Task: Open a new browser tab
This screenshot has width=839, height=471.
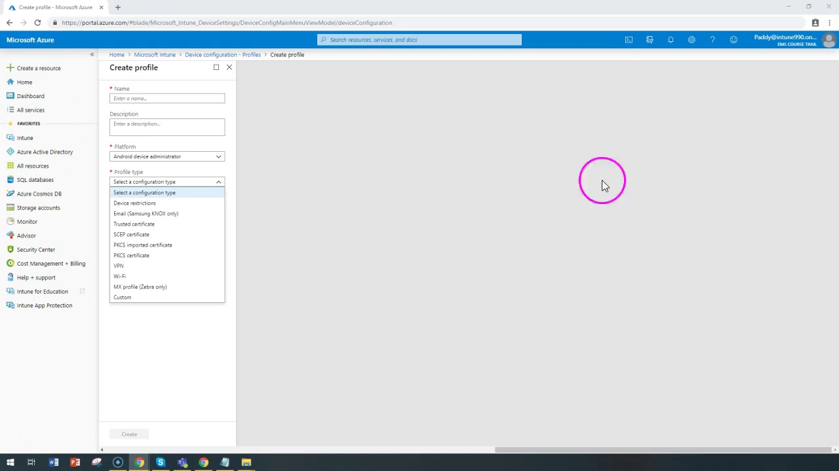Action: click(118, 7)
